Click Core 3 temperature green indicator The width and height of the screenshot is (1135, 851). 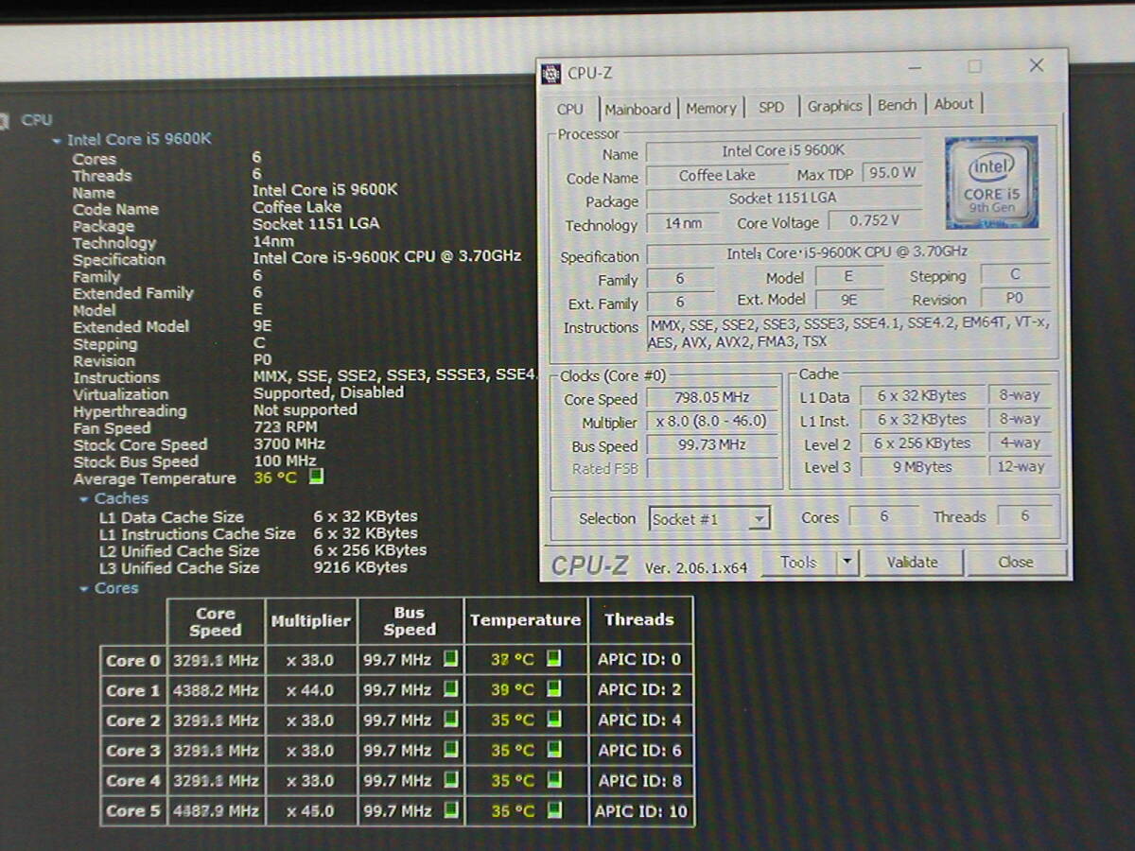click(x=553, y=749)
